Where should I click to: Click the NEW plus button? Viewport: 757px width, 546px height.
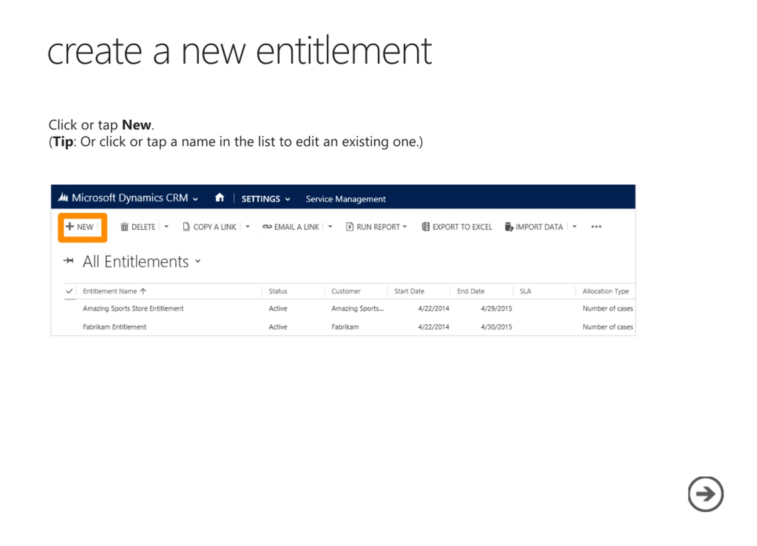pos(80,227)
